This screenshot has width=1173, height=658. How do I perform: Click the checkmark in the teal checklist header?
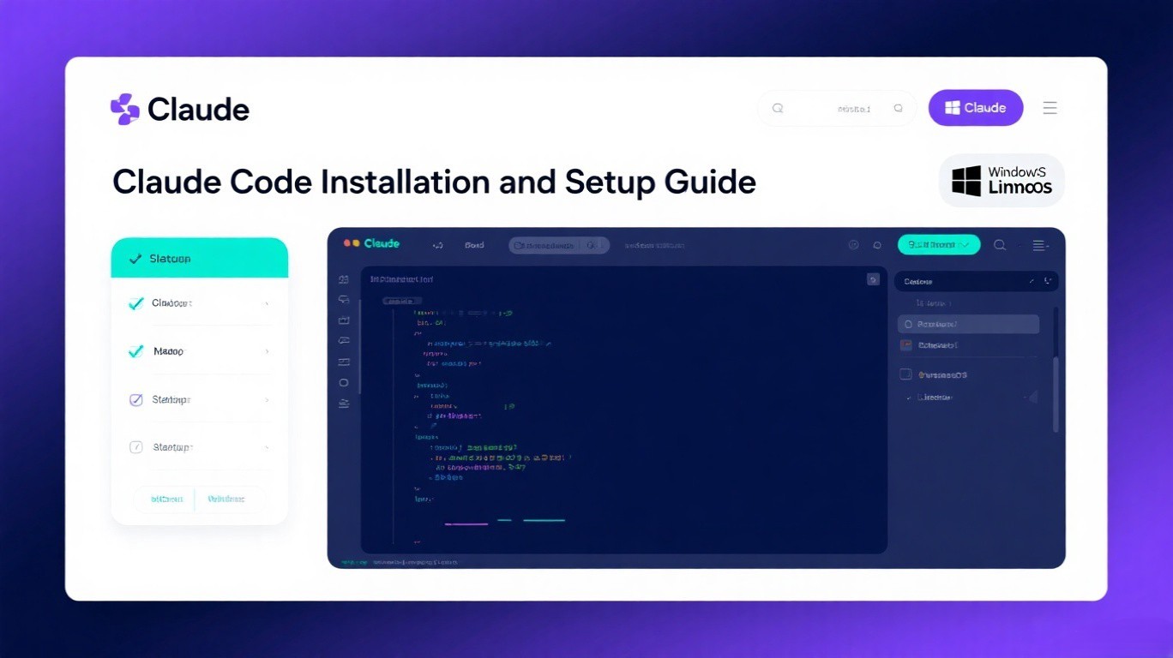click(x=135, y=258)
